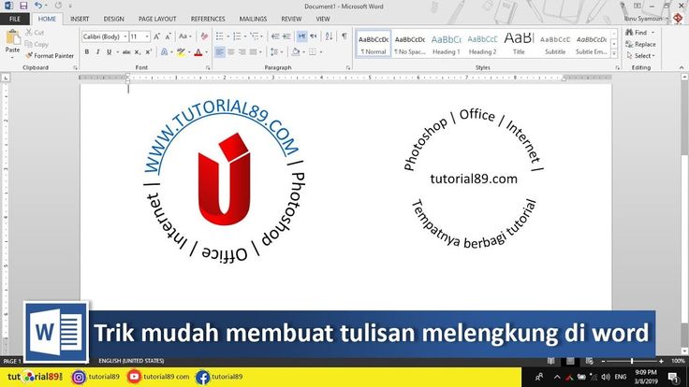Switch to Web Layout view in status bar
This screenshot has width=689, height=387.
tap(589, 361)
